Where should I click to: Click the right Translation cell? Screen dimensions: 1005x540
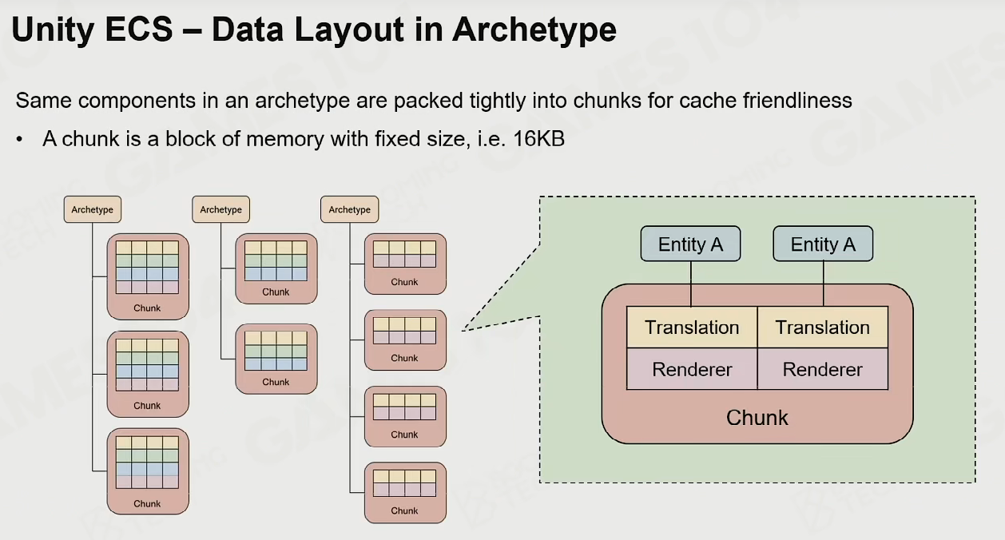823,328
